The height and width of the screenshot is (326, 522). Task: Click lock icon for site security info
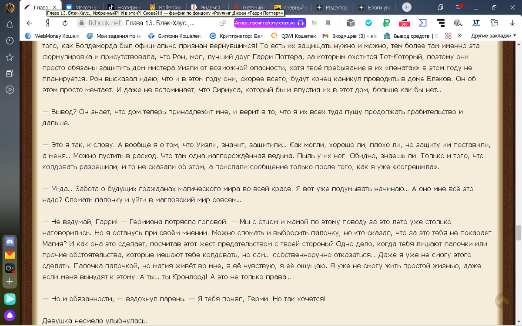tap(80, 23)
